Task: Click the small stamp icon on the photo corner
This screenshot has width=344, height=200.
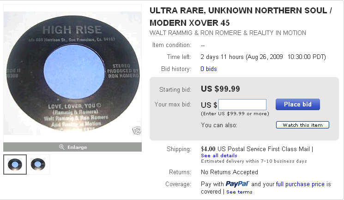Action: click(x=136, y=130)
